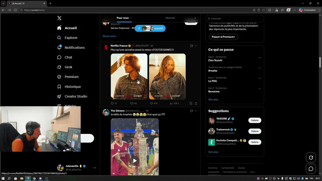The image size is (322, 181).
Task: Open Copilot Conversation in the toolbar
Action: click(x=307, y=10)
